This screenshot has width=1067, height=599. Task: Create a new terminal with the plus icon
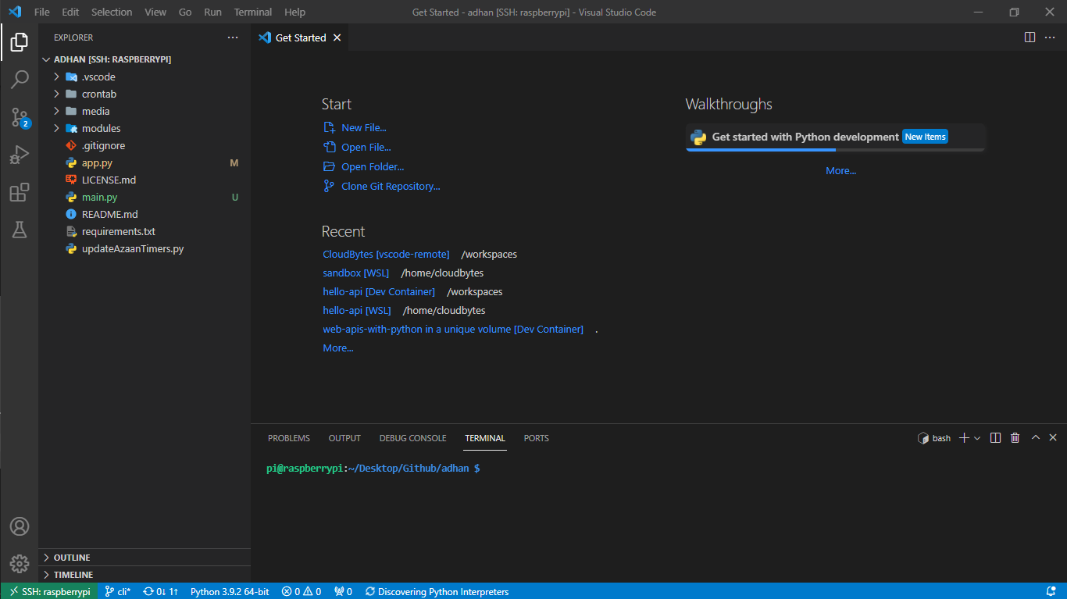963,437
